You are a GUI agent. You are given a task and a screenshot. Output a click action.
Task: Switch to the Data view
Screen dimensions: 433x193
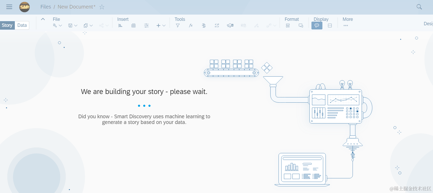coord(22,25)
